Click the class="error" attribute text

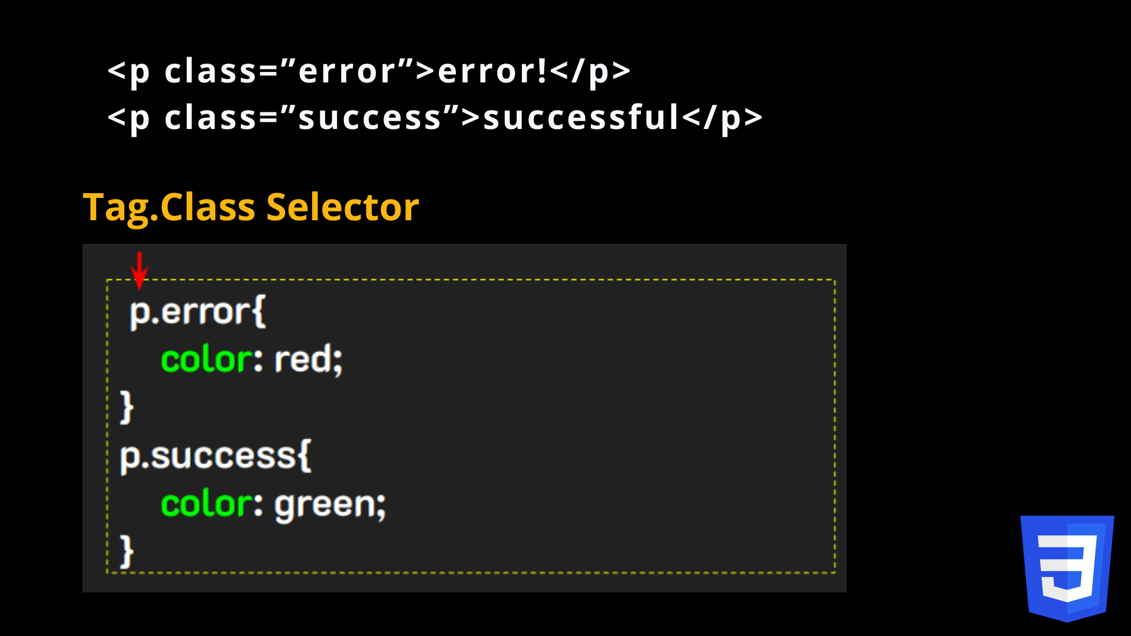coord(289,71)
